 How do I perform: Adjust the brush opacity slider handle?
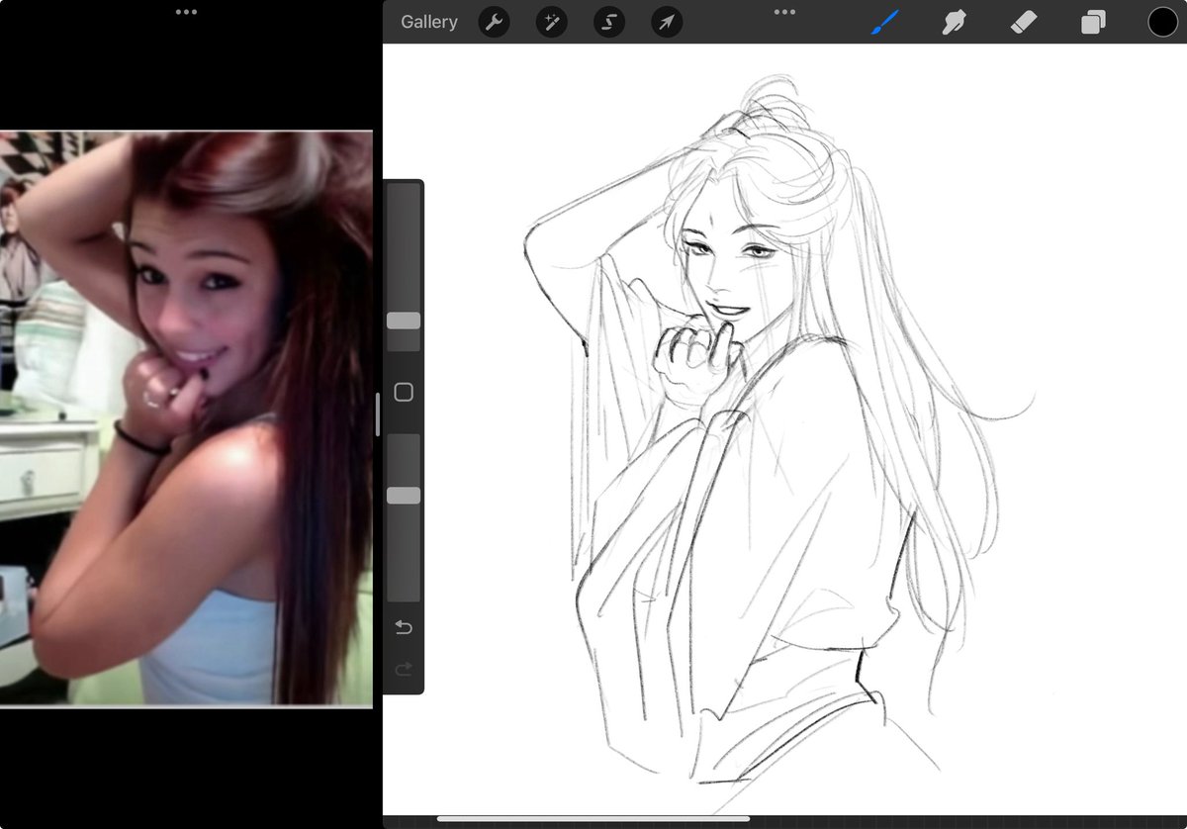tap(404, 493)
